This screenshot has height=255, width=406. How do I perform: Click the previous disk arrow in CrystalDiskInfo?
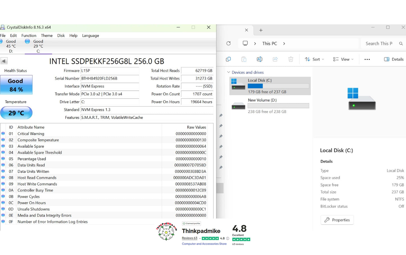point(4,61)
